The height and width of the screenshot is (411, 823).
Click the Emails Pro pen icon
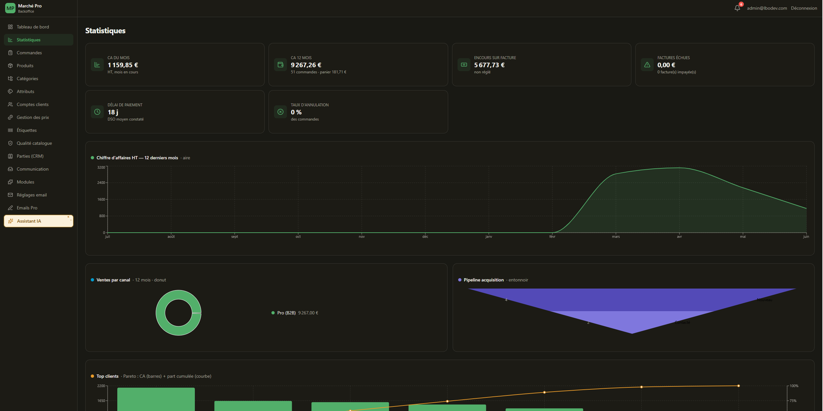(x=10, y=208)
